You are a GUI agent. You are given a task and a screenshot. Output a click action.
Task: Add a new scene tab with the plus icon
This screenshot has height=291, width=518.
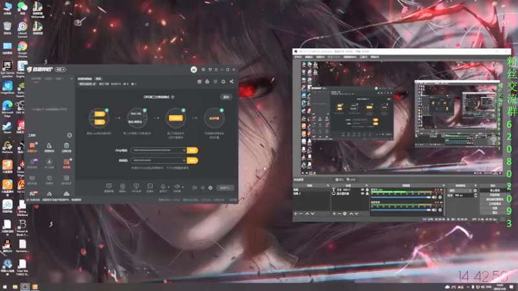click(x=71, y=79)
